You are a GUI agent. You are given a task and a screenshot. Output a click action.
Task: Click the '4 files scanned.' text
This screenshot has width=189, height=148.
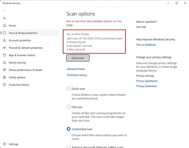[76, 49]
